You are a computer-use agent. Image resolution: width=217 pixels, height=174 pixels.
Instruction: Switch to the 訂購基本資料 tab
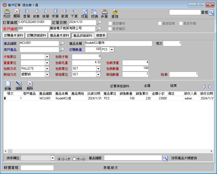click(14, 35)
